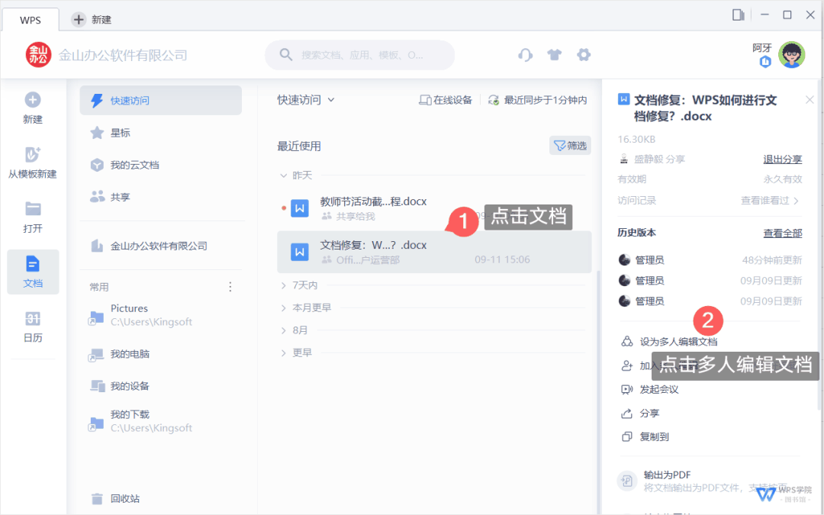Select 文档修复：W...? .docx file

click(434, 252)
